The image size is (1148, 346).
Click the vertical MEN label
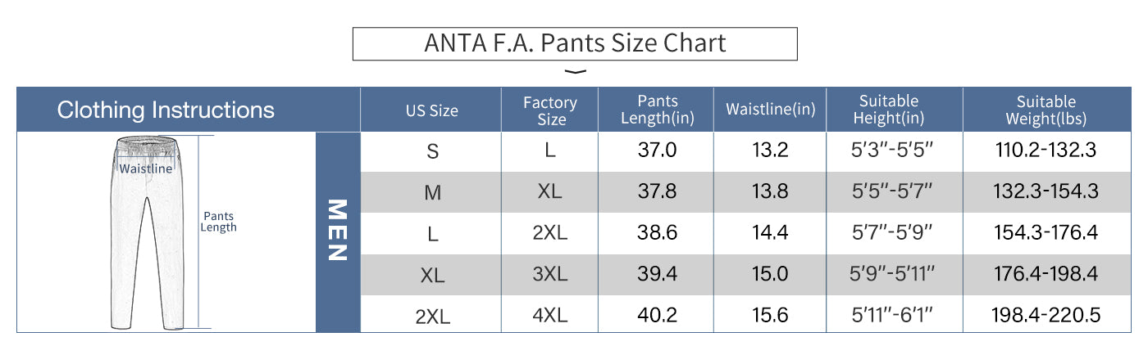[337, 231]
